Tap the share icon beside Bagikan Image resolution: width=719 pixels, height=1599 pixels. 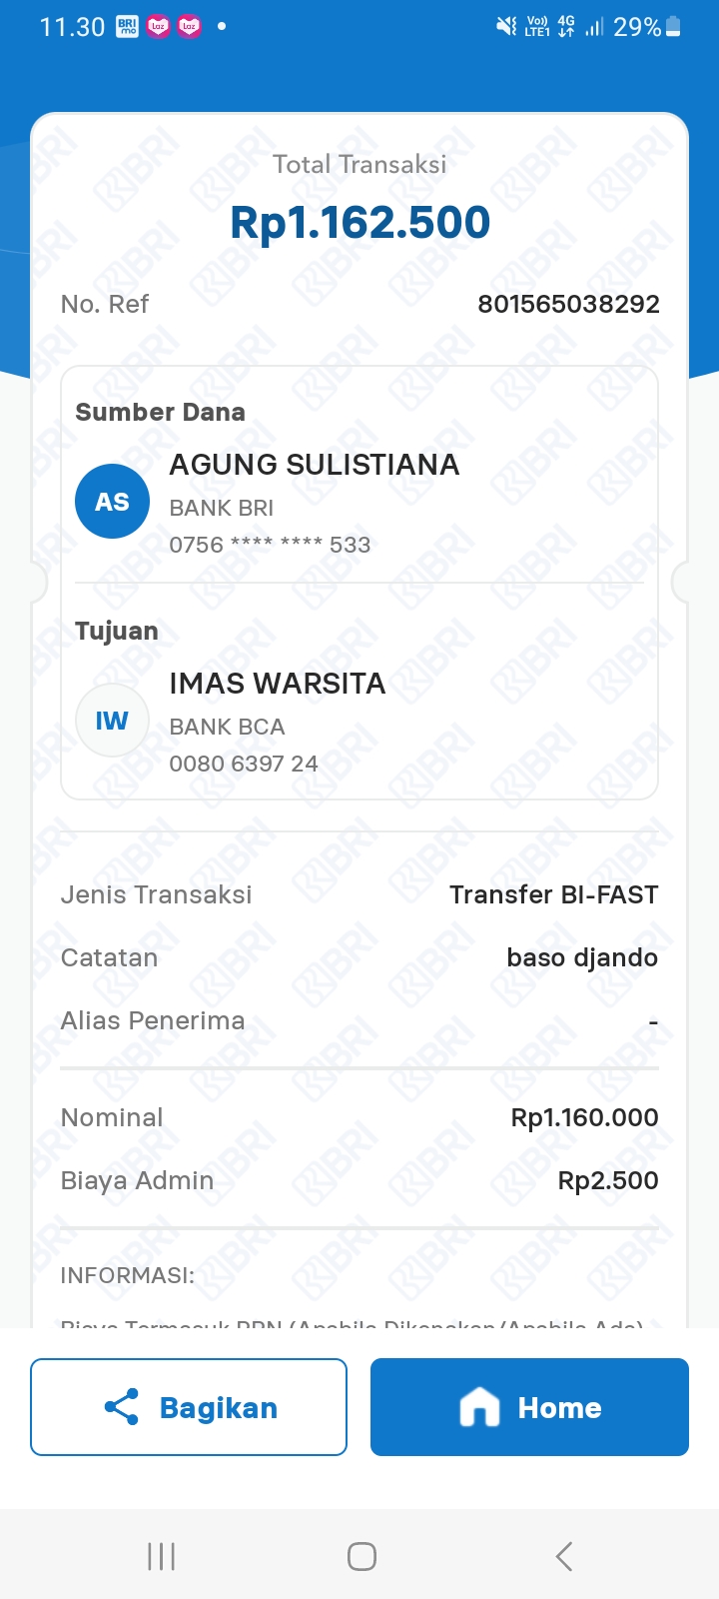click(122, 1407)
